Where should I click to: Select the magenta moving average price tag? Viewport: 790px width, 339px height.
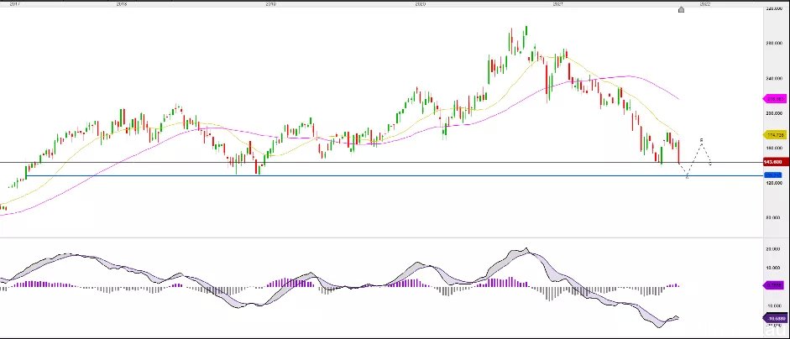pyautogui.click(x=776, y=99)
